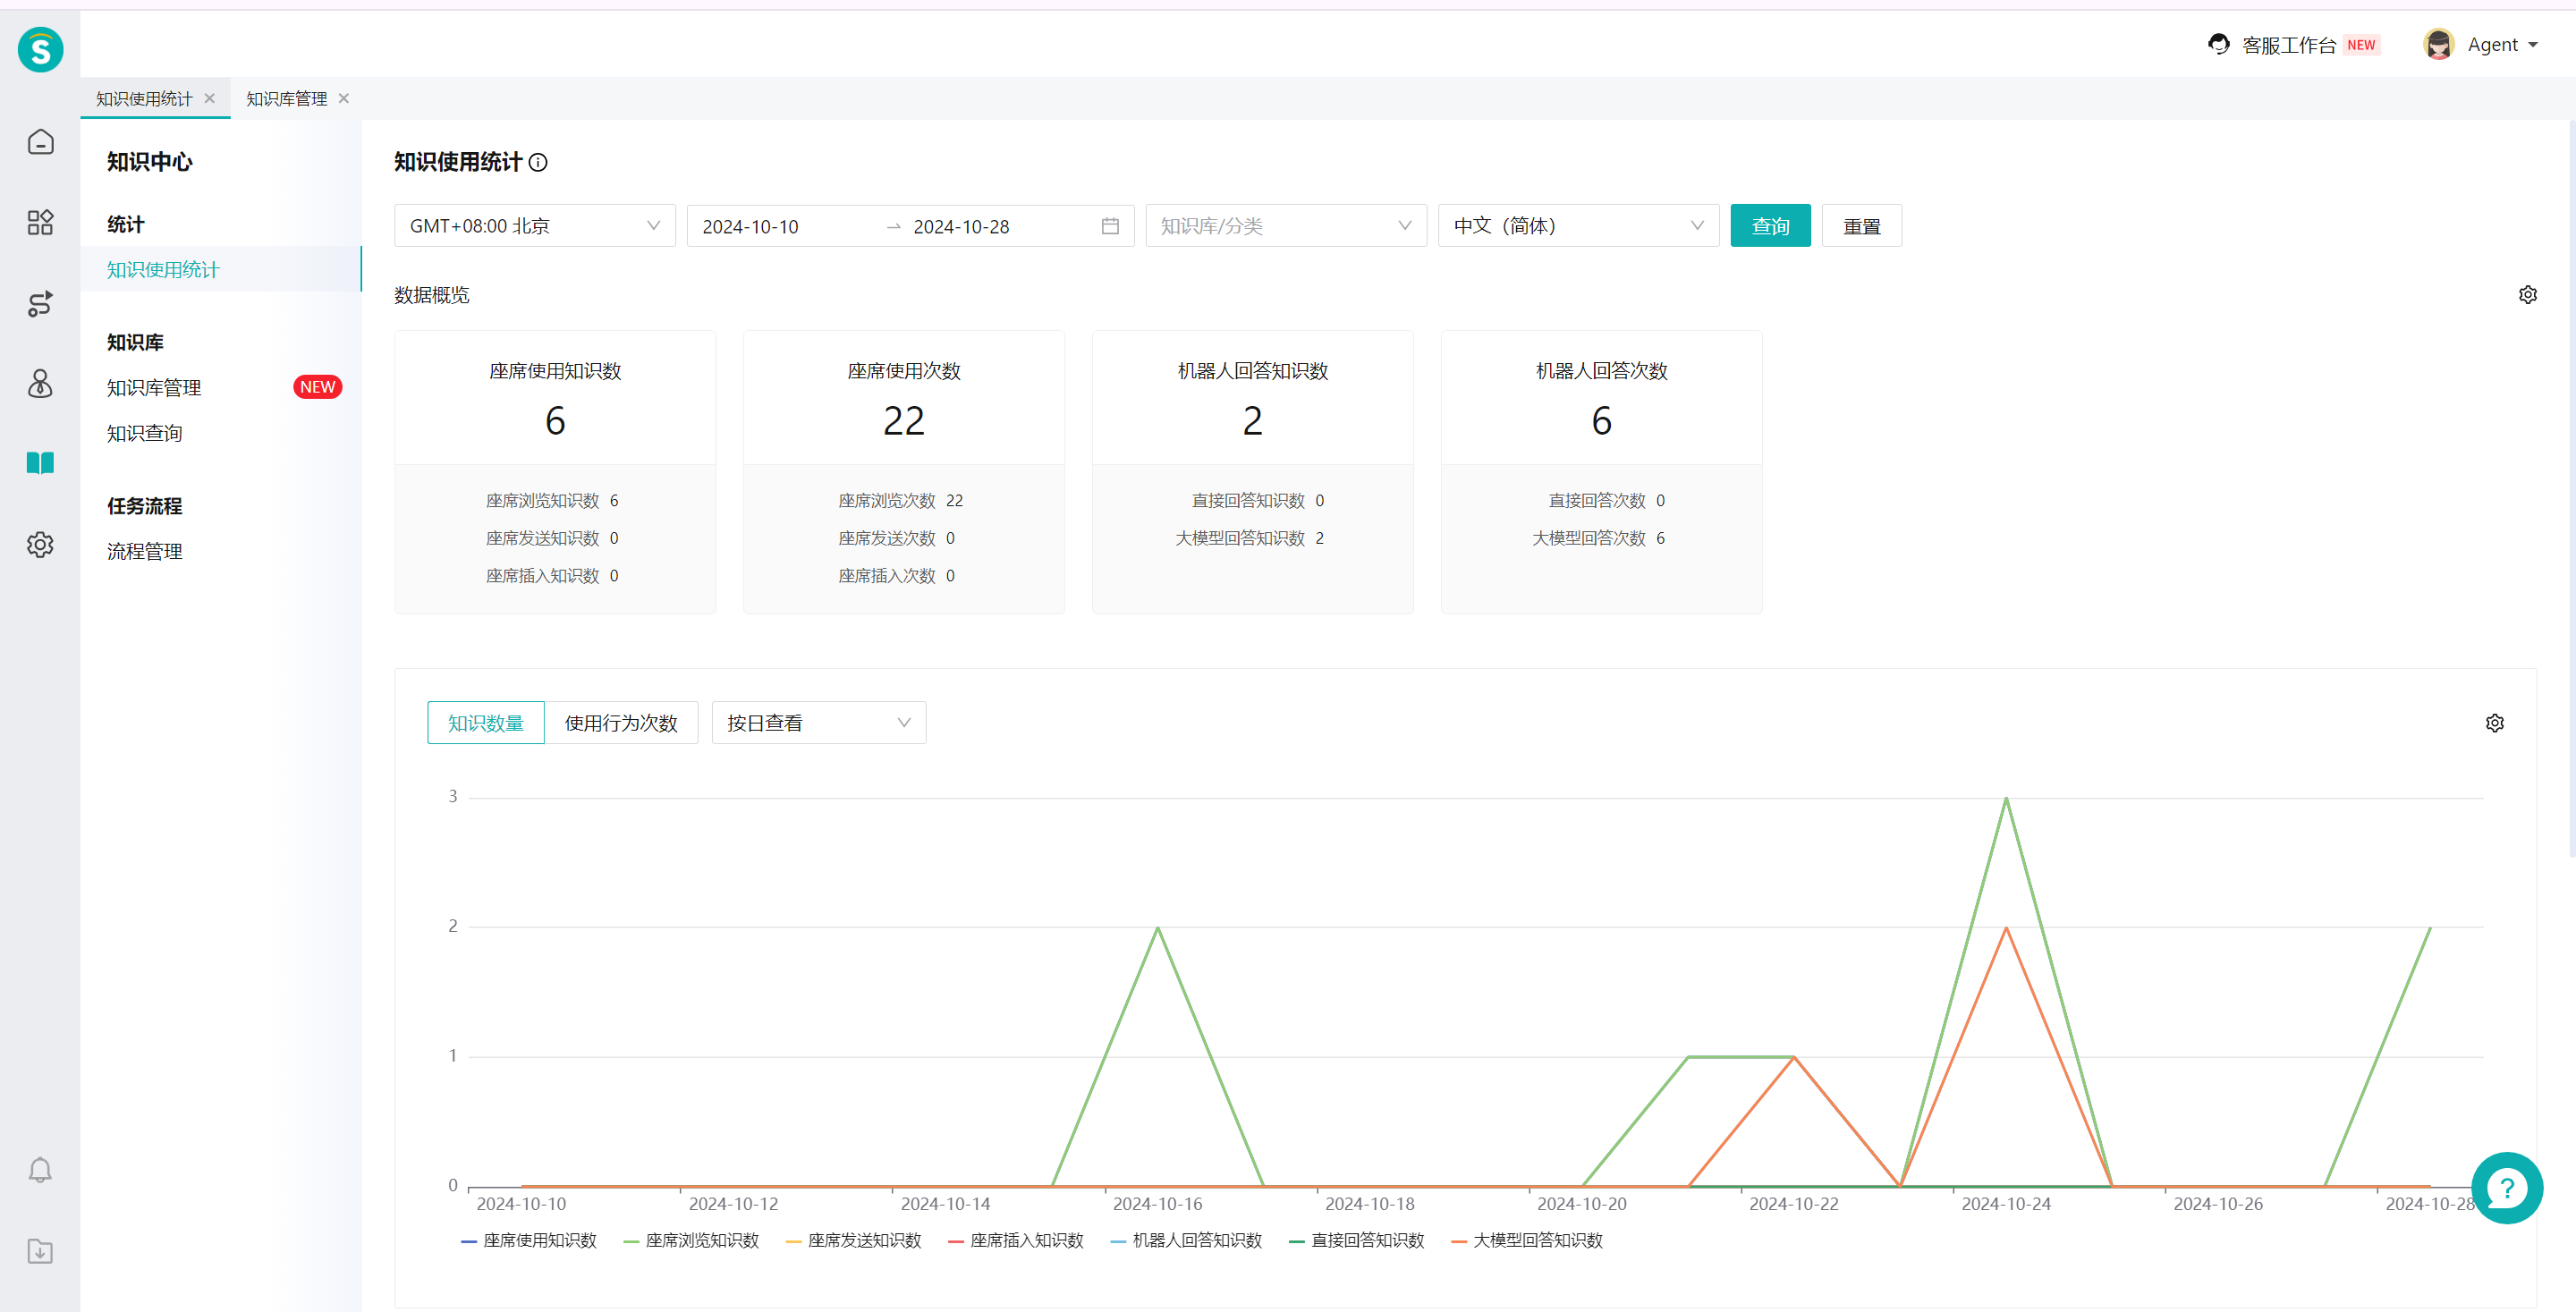Open the 中文（简体）language dropdown
This screenshot has height=1312, width=2576.
point(1578,226)
